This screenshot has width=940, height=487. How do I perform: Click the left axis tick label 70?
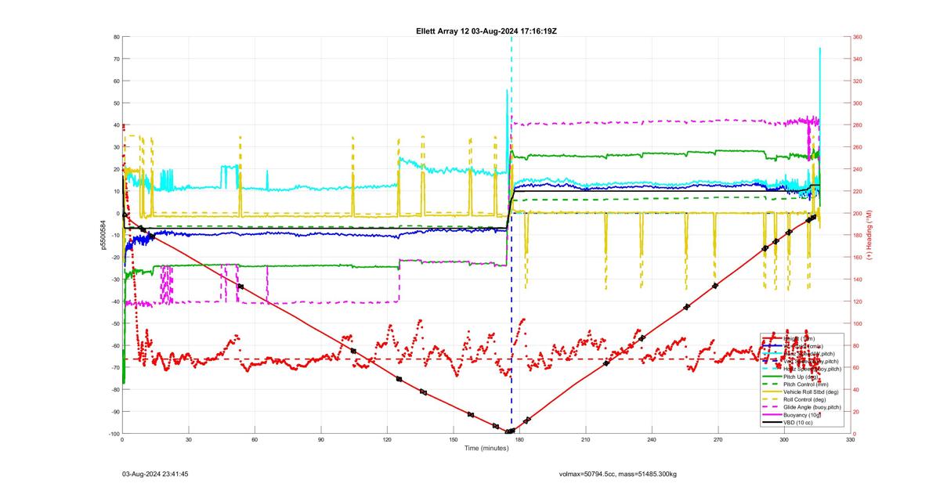pos(116,60)
